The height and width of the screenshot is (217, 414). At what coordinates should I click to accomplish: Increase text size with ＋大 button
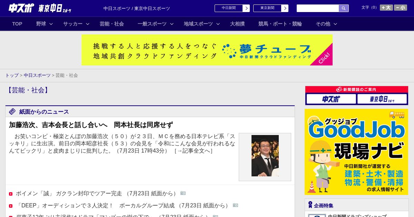click(x=386, y=8)
